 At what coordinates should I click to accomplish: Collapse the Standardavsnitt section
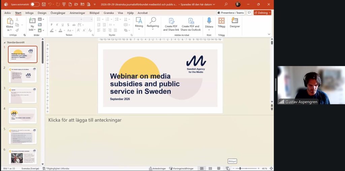pos(5,42)
